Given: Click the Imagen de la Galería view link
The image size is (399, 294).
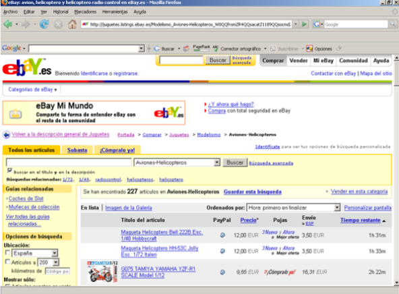Looking at the screenshot, I should click(129, 208).
